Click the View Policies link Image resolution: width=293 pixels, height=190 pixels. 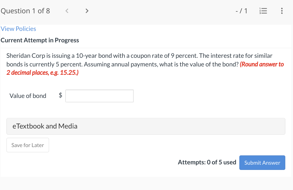pyautogui.click(x=18, y=29)
